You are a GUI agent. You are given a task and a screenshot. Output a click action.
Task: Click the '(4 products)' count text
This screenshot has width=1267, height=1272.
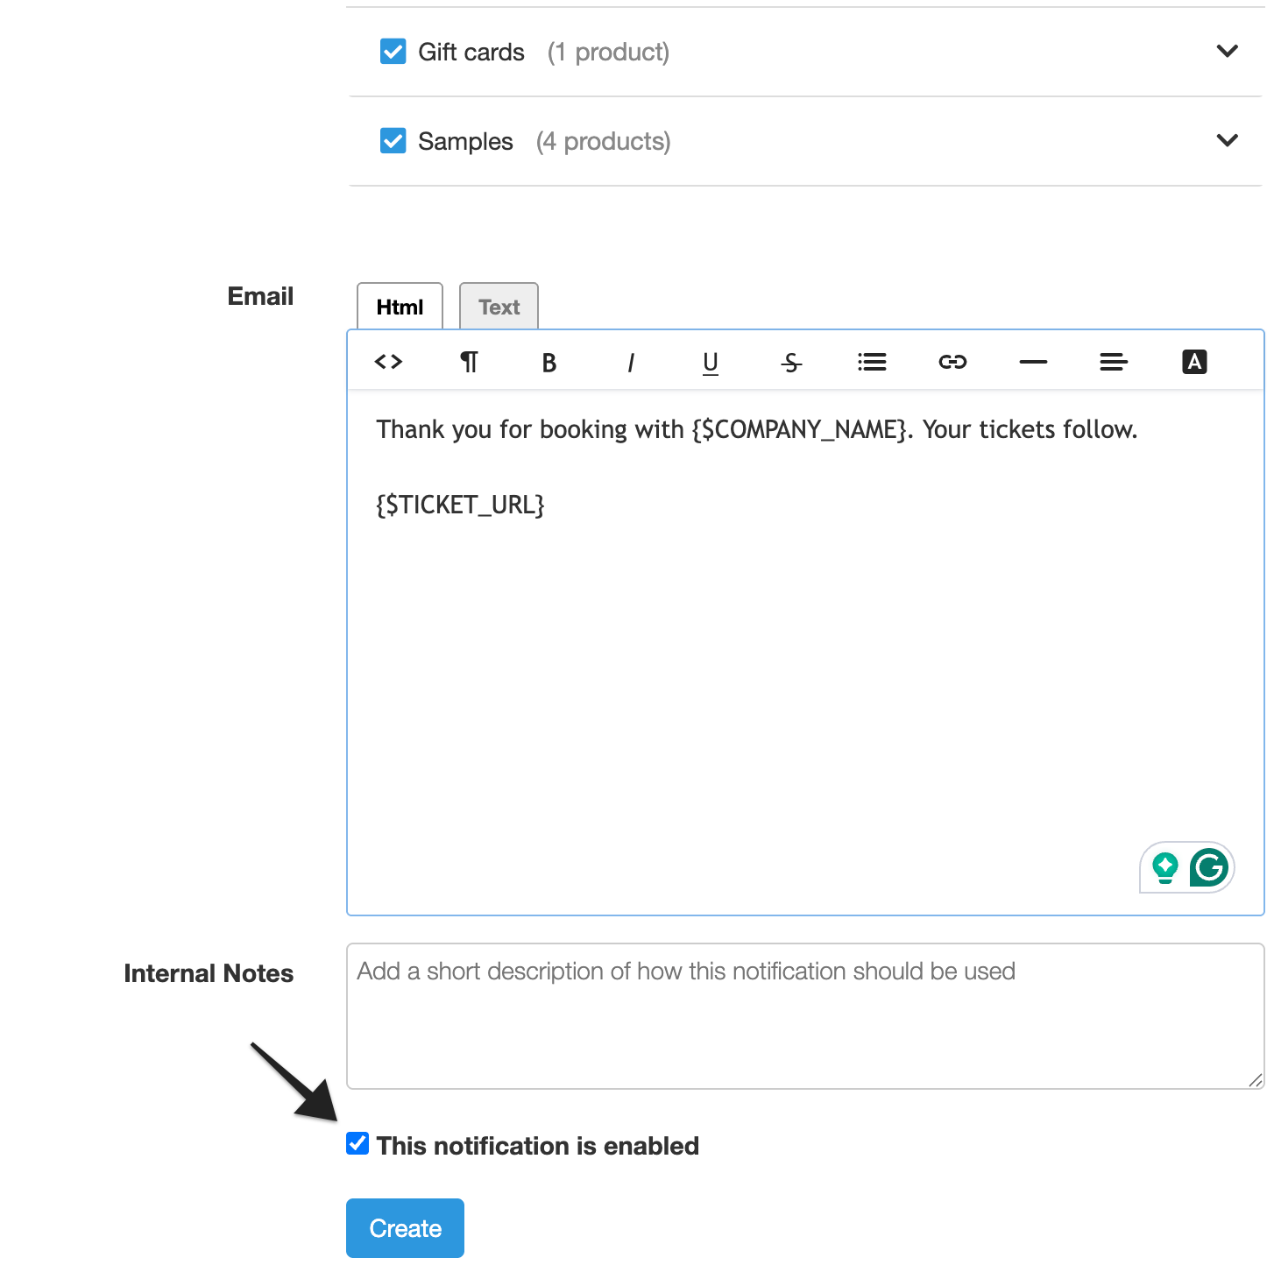click(603, 142)
